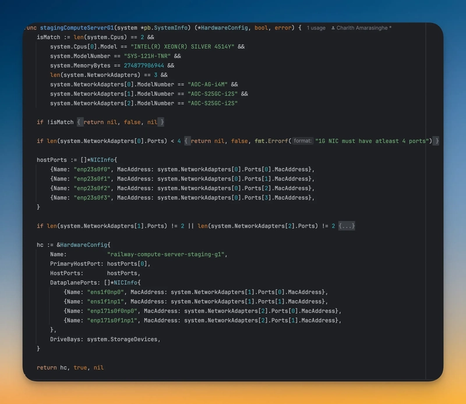The image size is (466, 404).
Task: Click the string "enp23s0f1"
Action: [92, 179]
